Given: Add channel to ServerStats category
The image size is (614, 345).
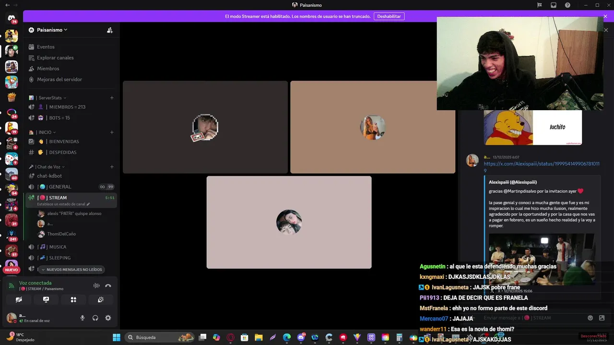Looking at the screenshot, I should 112,98.
